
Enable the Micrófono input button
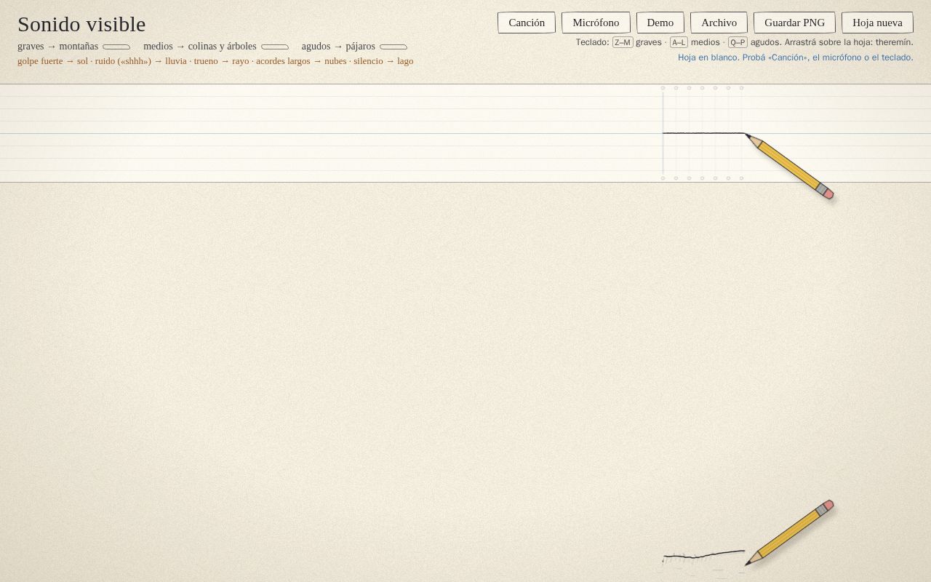[596, 23]
